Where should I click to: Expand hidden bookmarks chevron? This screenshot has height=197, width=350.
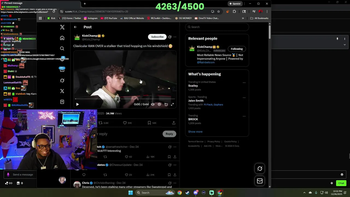coord(243,18)
